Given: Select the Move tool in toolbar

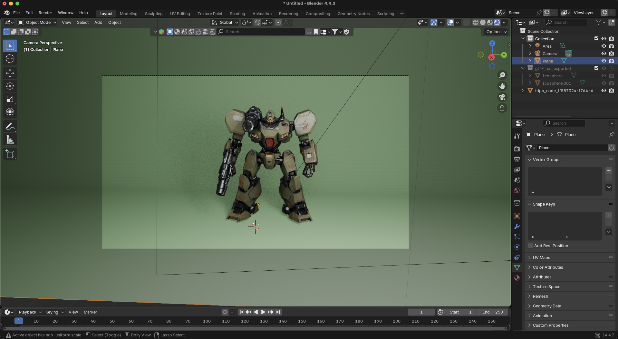Looking at the screenshot, I should point(10,73).
